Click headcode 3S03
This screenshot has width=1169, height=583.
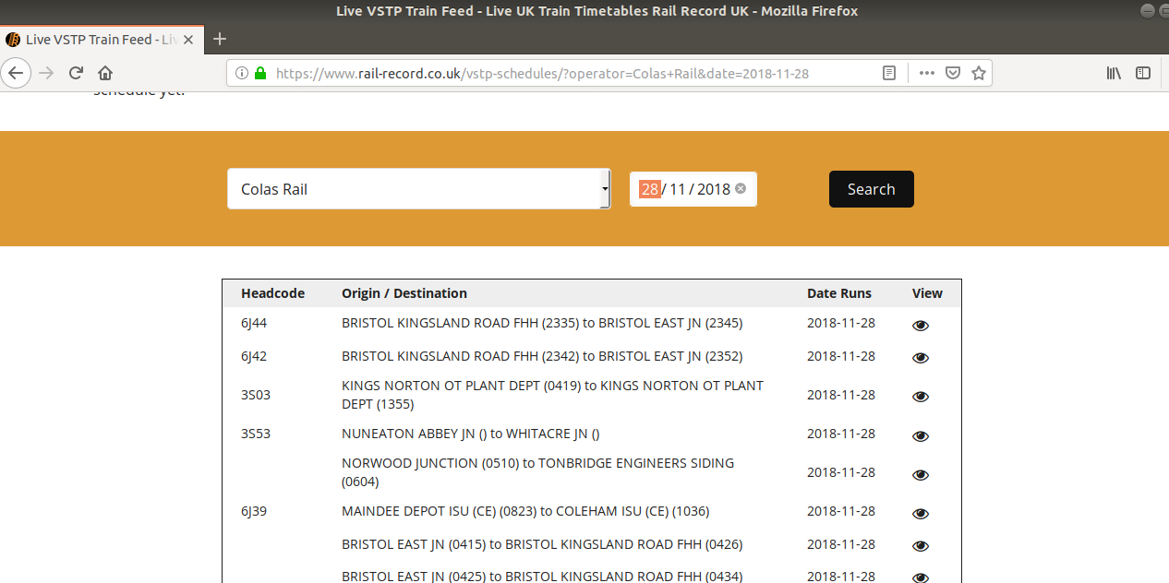(x=256, y=395)
